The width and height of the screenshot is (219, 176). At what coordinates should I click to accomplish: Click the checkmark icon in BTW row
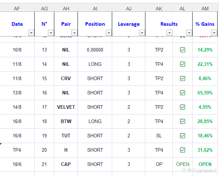(183, 121)
